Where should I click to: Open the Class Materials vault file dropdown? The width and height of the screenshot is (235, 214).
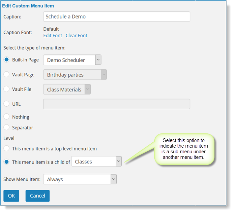pyautogui.click(x=88, y=89)
